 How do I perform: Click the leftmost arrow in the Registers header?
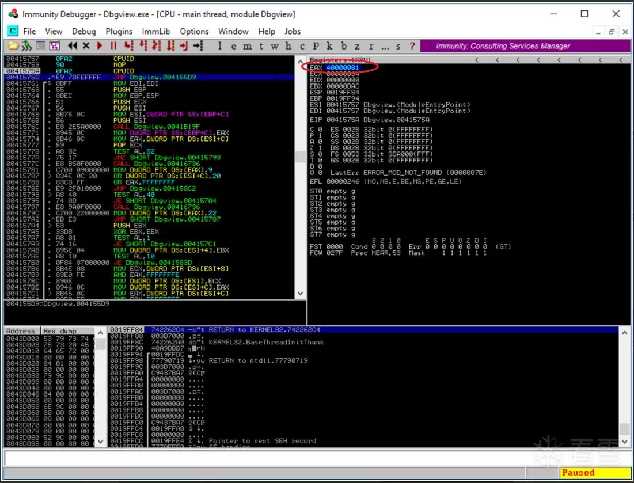(477, 60)
